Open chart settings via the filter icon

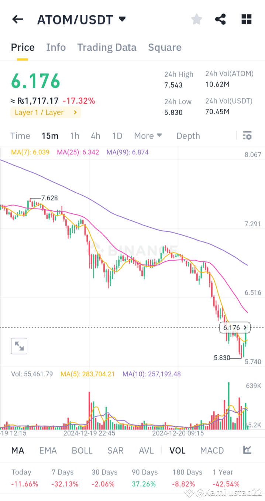point(247,136)
